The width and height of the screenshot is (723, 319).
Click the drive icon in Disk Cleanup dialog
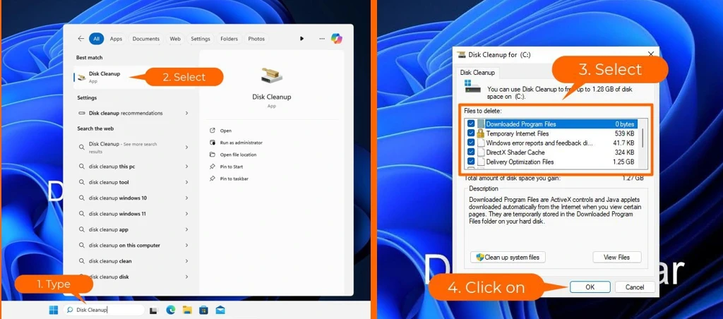(472, 86)
